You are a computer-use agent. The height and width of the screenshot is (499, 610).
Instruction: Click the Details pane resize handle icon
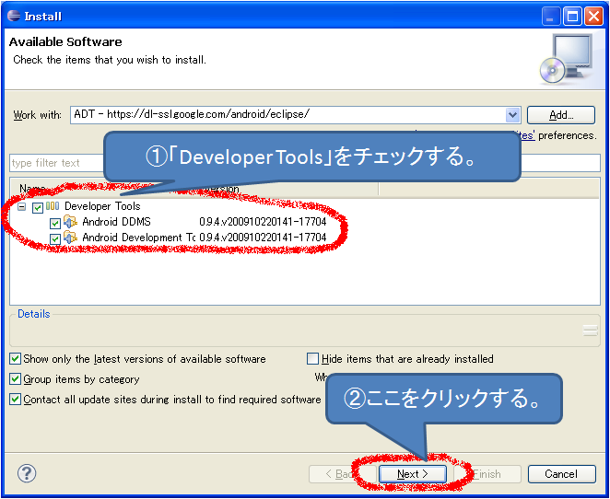point(590,331)
